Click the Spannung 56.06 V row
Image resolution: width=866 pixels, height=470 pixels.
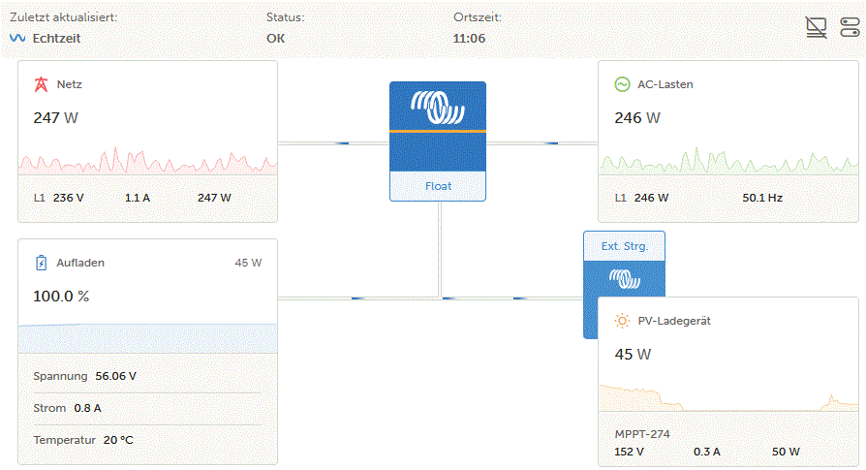147,376
